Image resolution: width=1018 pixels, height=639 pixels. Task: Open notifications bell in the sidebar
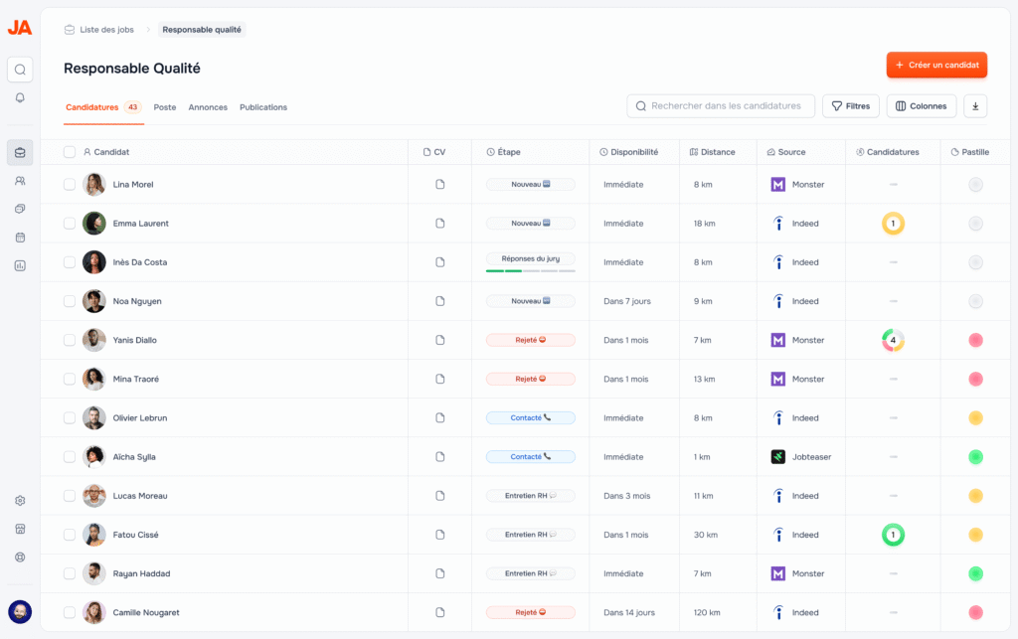(20, 97)
